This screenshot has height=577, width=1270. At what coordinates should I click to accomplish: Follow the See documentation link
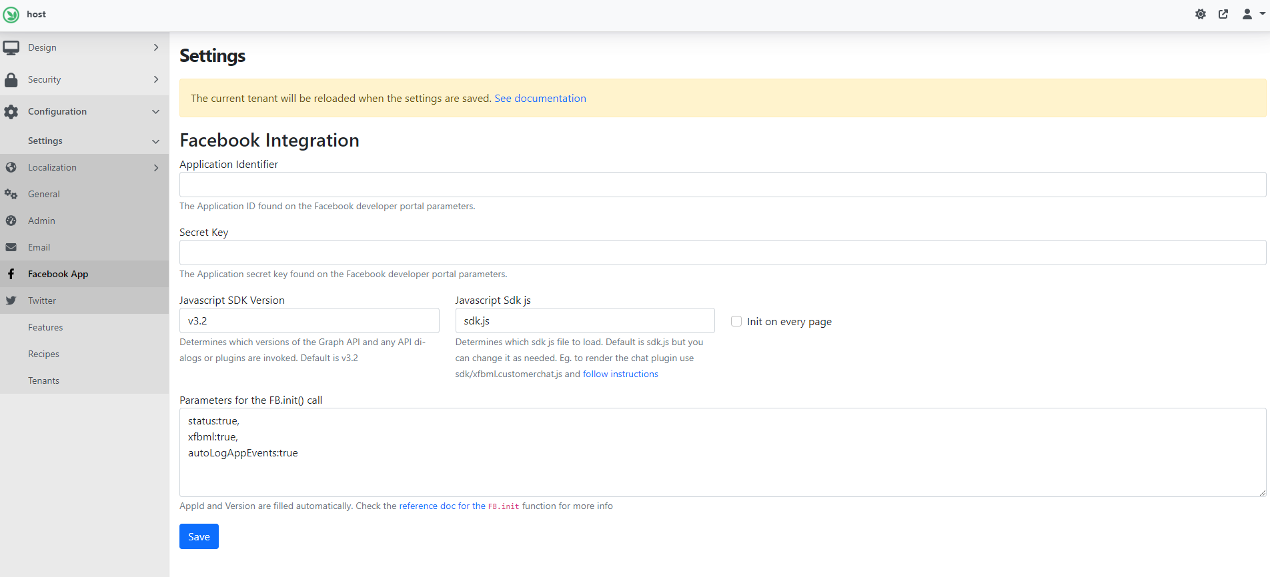[x=540, y=98]
